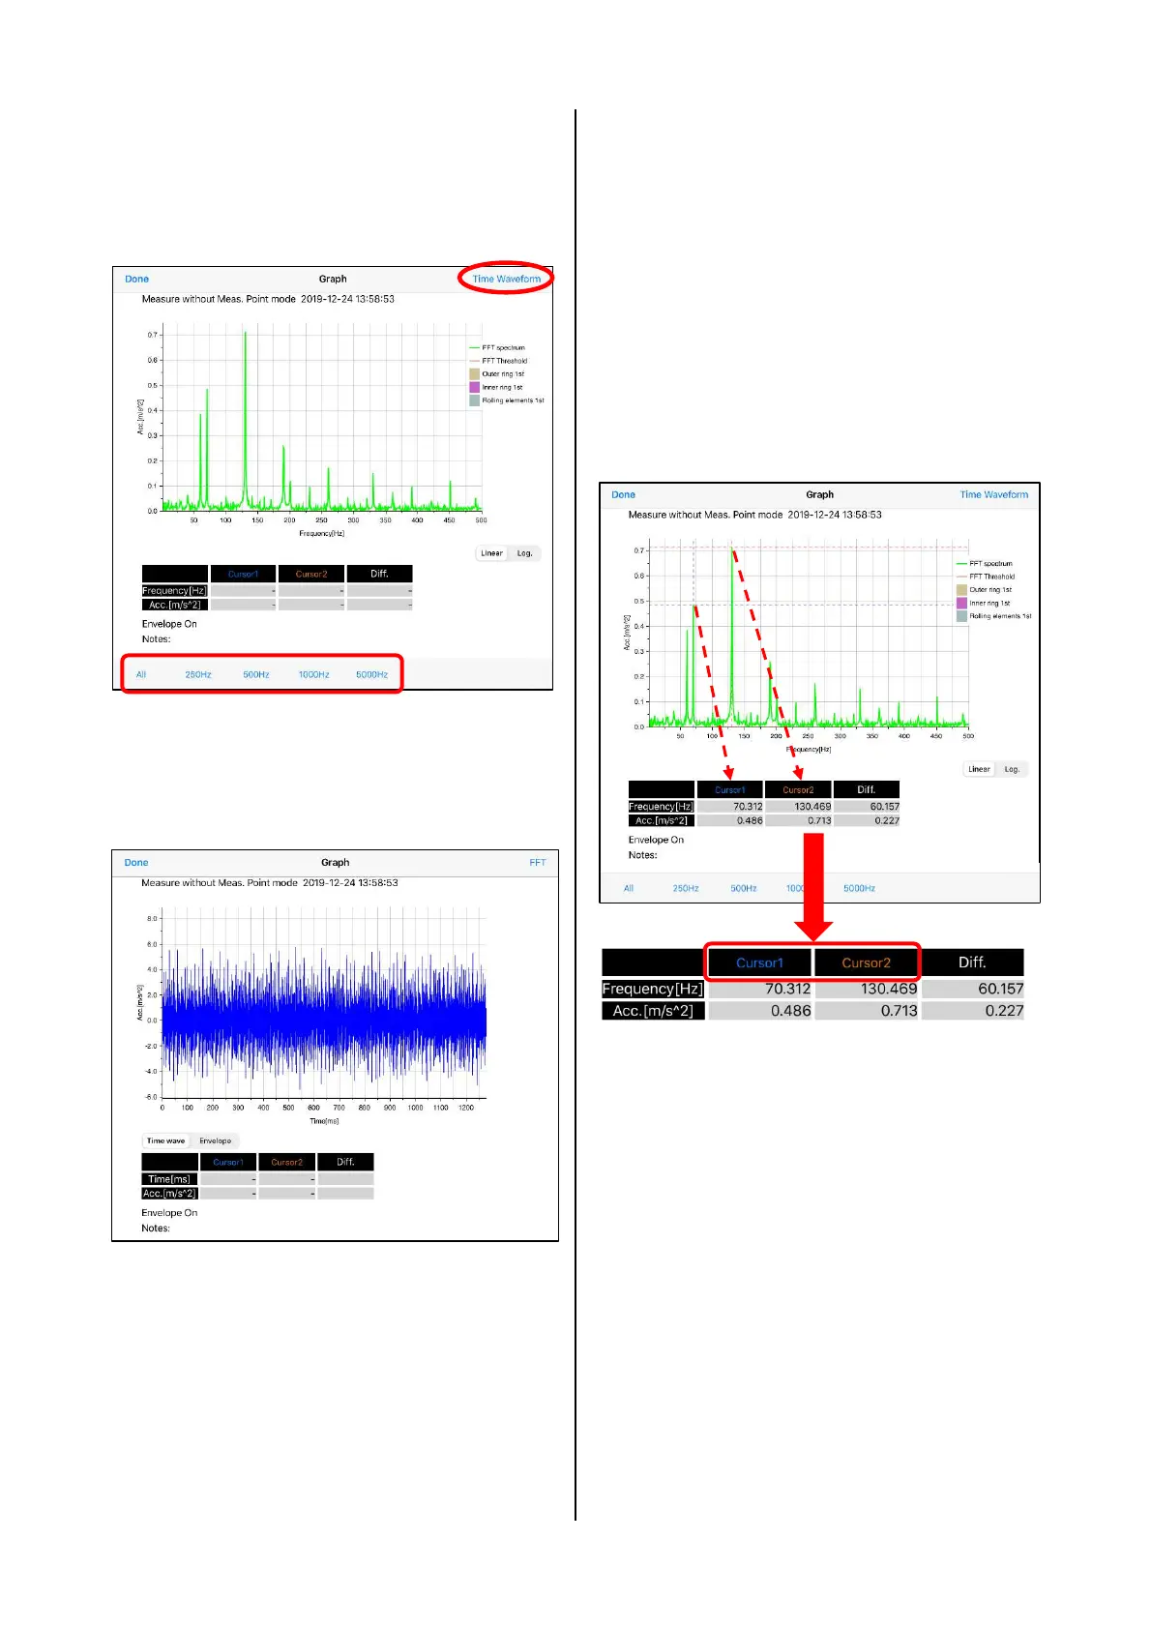The height and width of the screenshot is (1629, 1151).
Task: Choose Linear scale on the dashed-arrow graph
Action: point(979,769)
